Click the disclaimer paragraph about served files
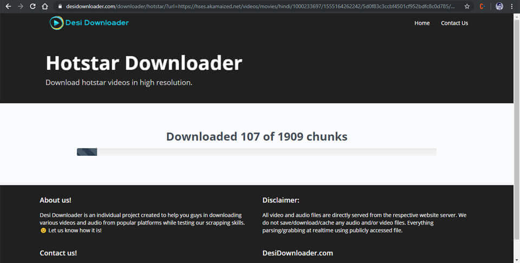520x263 pixels. (x=364, y=222)
